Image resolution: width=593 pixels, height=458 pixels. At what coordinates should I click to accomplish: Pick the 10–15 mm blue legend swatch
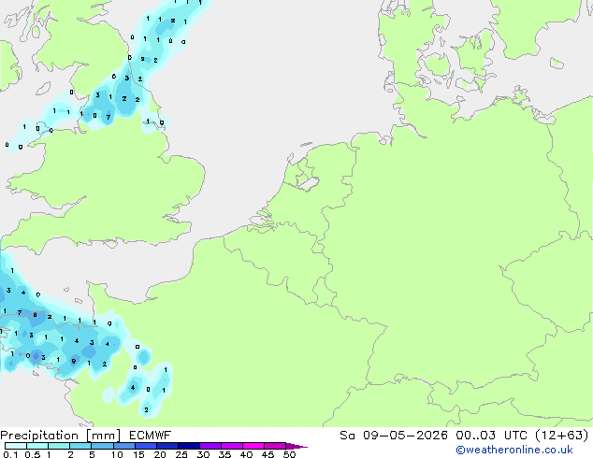[124, 446]
